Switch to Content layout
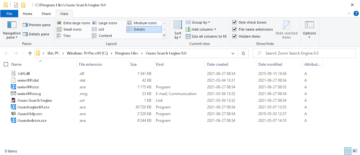The width and height of the screenshot is (360, 155). [102, 36]
